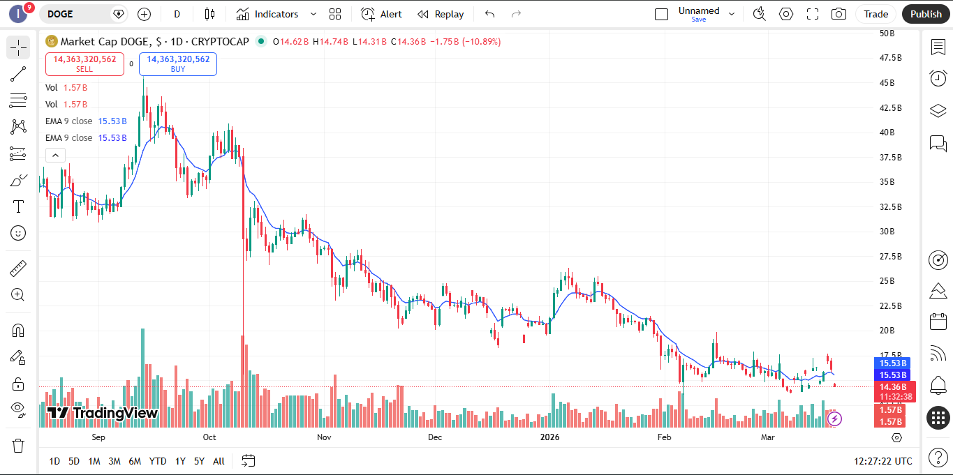This screenshot has height=475, width=953.
Task: Select the crosshair cursor tool
Action: [18, 47]
